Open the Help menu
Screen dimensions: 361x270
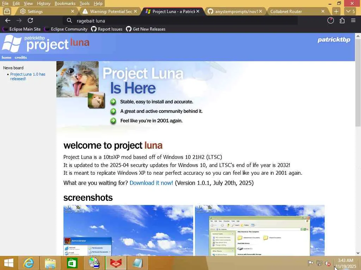(x=98, y=4)
